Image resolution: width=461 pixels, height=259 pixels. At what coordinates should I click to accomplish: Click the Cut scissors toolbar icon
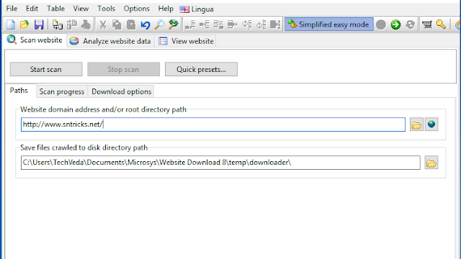coord(102,24)
